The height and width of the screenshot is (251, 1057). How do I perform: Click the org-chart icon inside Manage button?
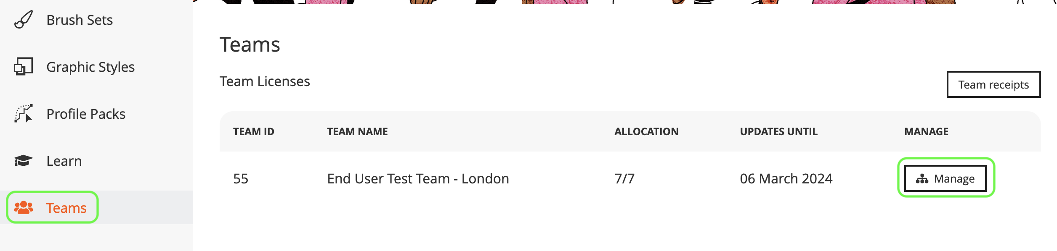pyautogui.click(x=922, y=179)
